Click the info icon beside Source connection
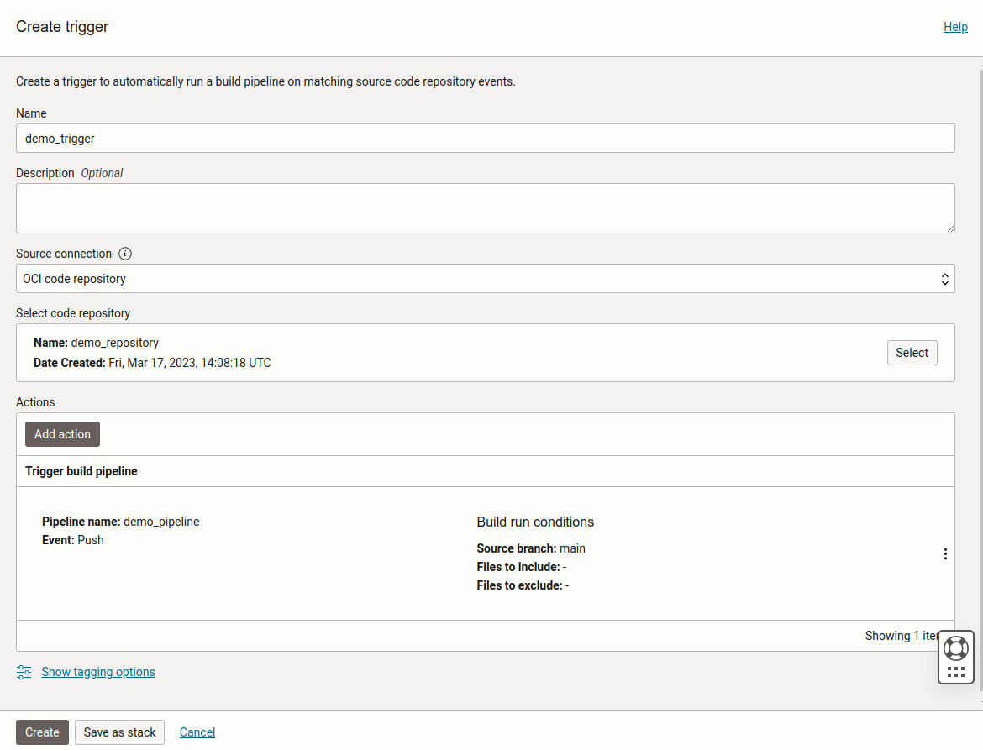The image size is (983, 750). (x=125, y=254)
